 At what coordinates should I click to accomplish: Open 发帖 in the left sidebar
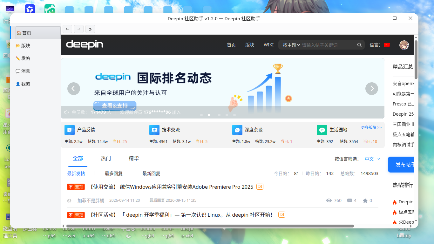click(35, 58)
